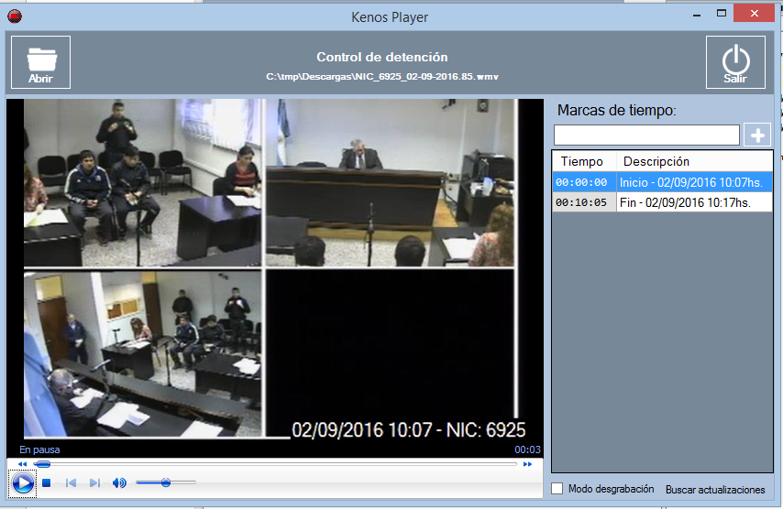783x509 pixels.
Task: Select the Fin 00:10:05 time mark row
Action: tap(661, 202)
